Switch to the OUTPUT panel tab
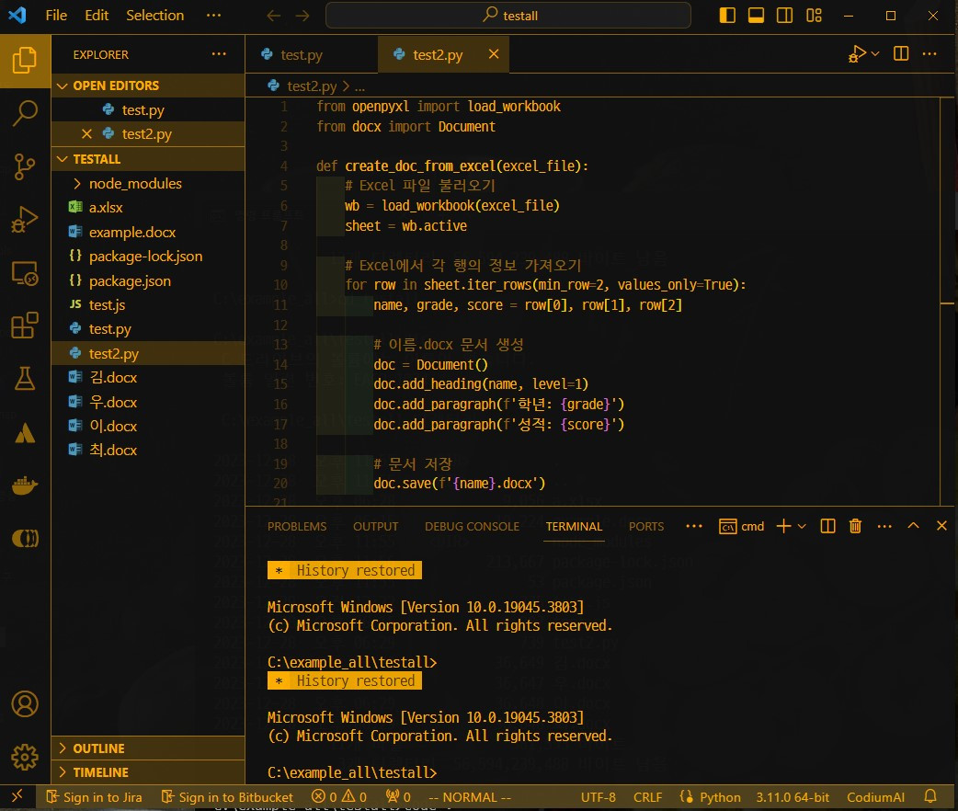 (x=376, y=526)
